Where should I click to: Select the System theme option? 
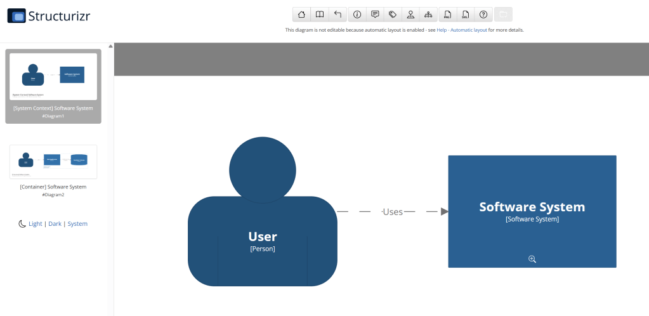pos(77,224)
